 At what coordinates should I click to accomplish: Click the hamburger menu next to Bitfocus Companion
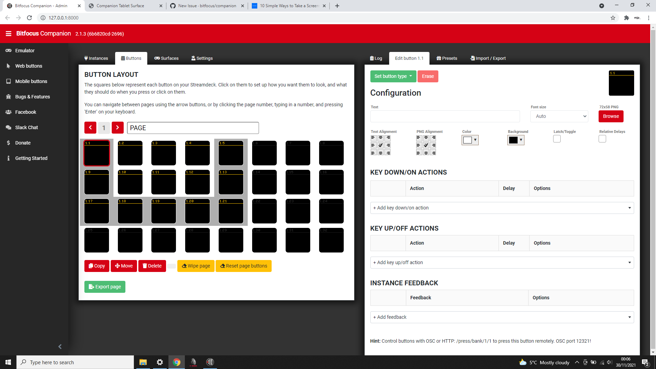click(x=9, y=33)
